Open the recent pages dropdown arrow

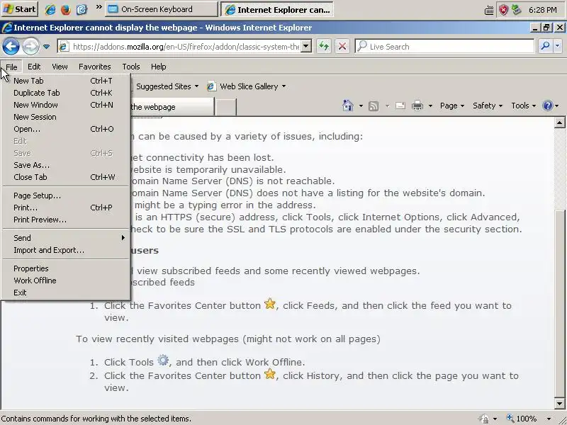click(x=46, y=47)
